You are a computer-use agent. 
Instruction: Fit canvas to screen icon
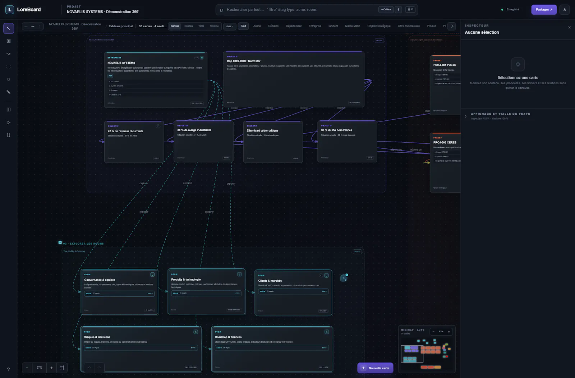click(62, 368)
